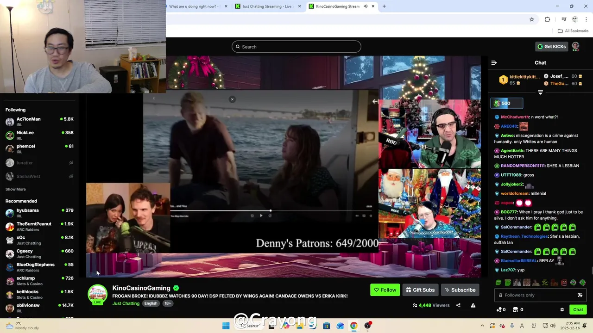Open the Chrome extensions puzzle icon
The width and height of the screenshot is (593, 333).
click(x=548, y=19)
